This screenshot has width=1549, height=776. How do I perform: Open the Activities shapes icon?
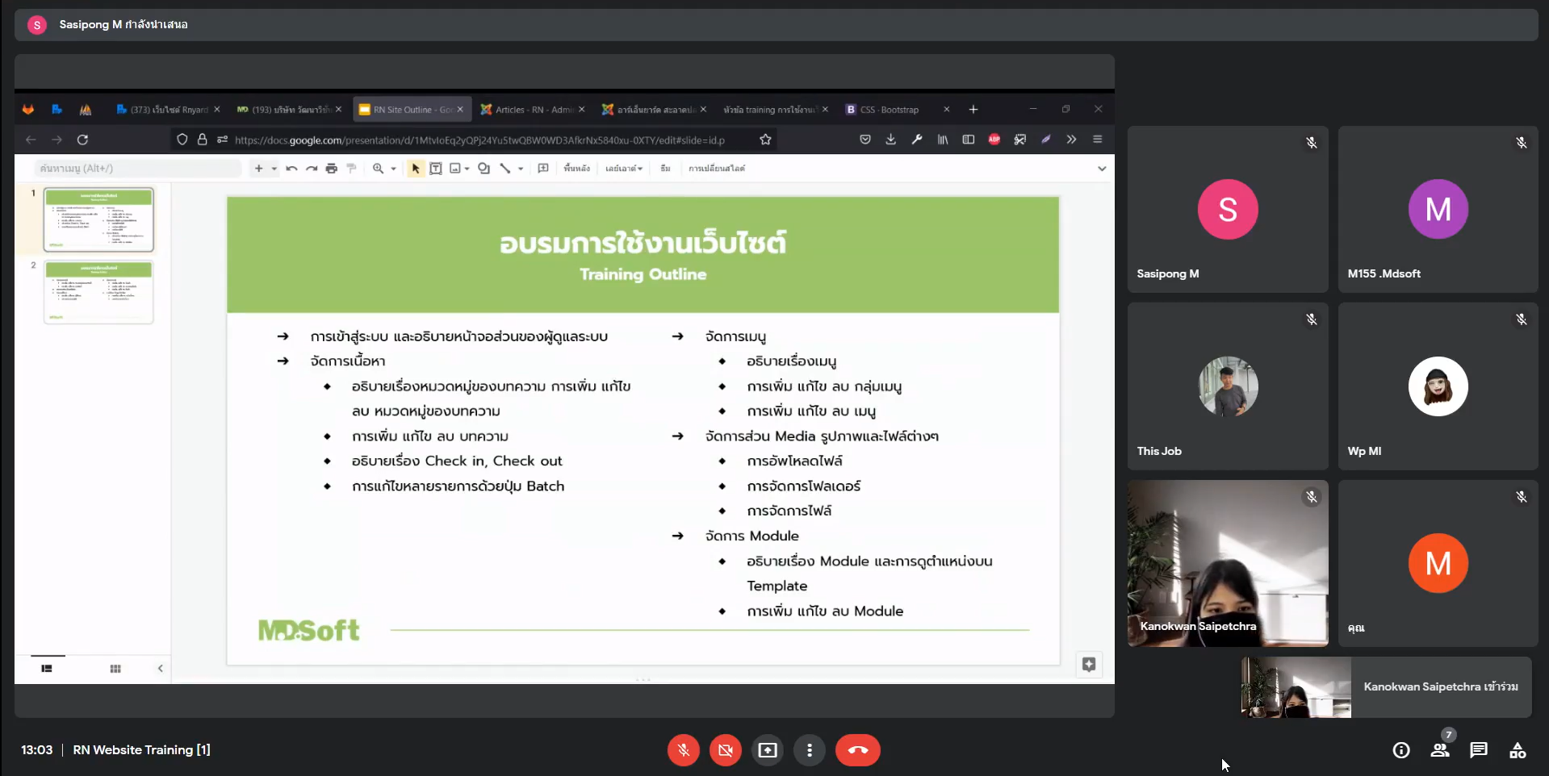(1518, 750)
